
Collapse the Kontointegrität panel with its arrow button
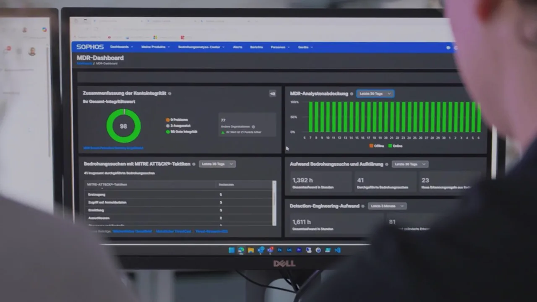272,94
